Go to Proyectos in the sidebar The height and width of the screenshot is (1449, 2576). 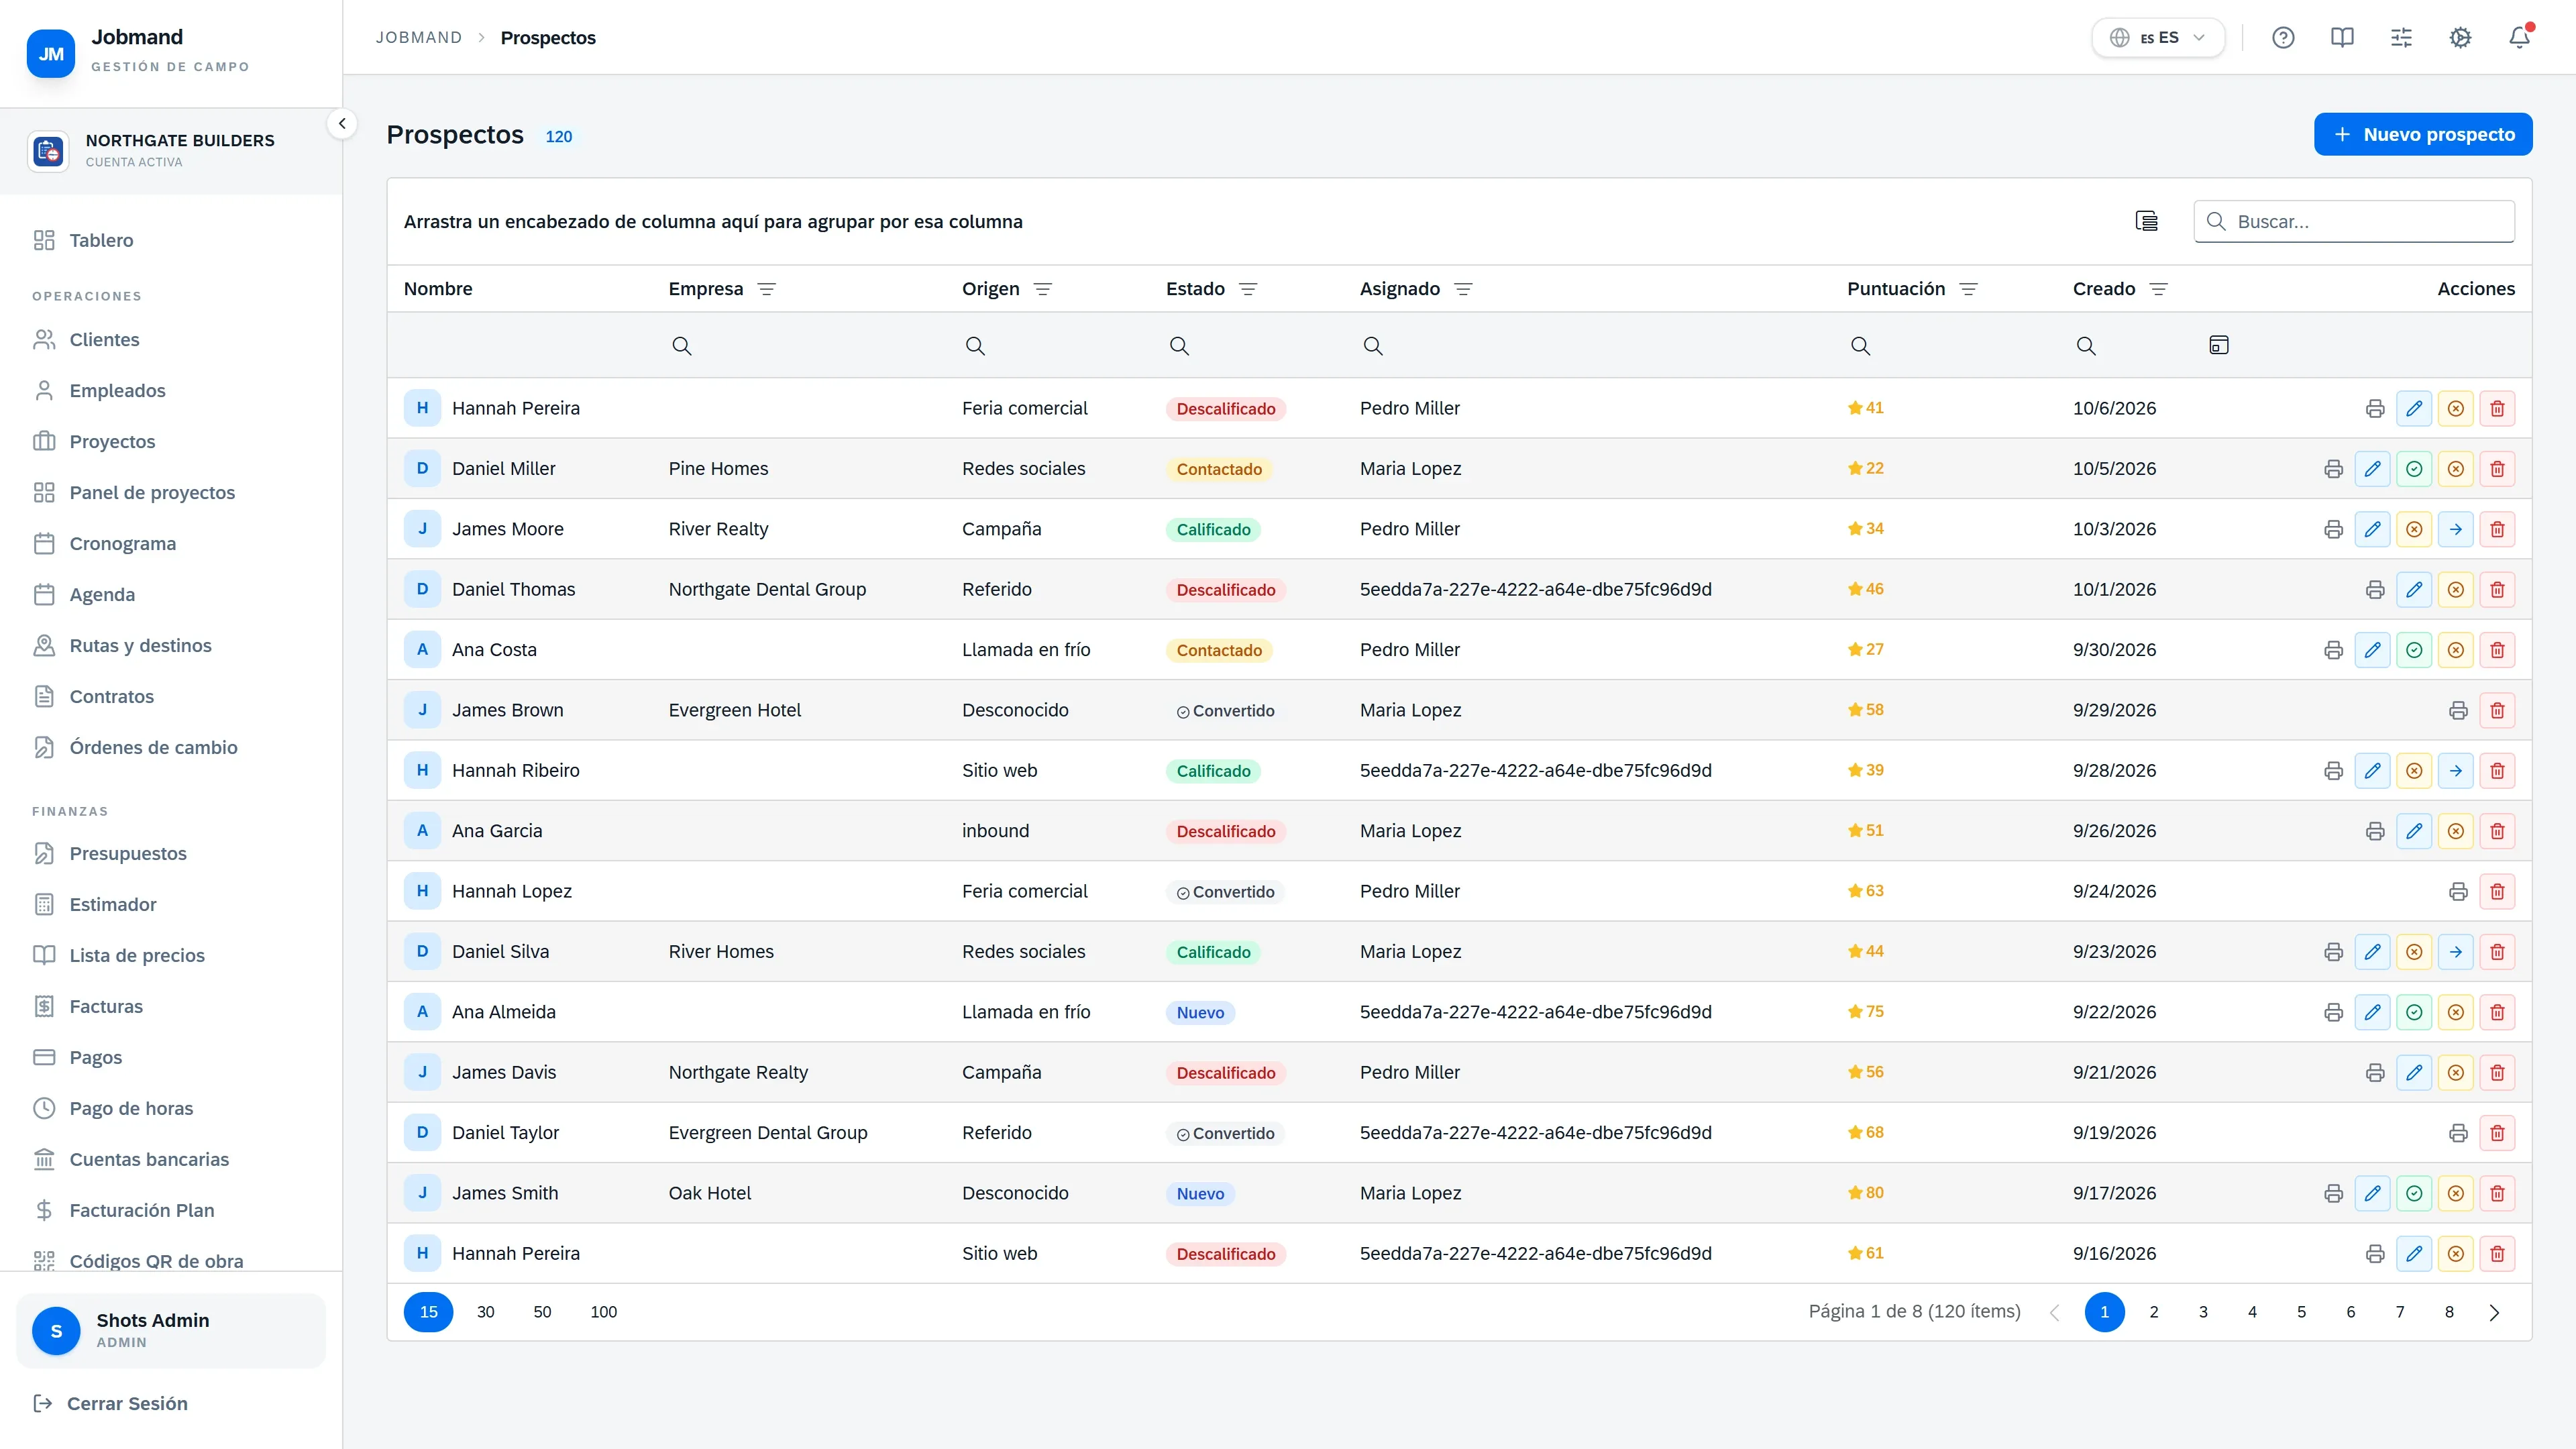coord(171,442)
